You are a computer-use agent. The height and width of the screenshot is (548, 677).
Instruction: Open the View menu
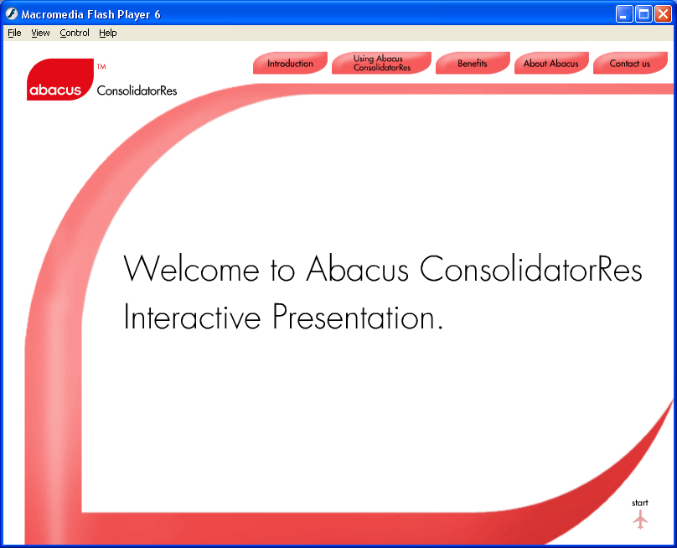[x=40, y=33]
